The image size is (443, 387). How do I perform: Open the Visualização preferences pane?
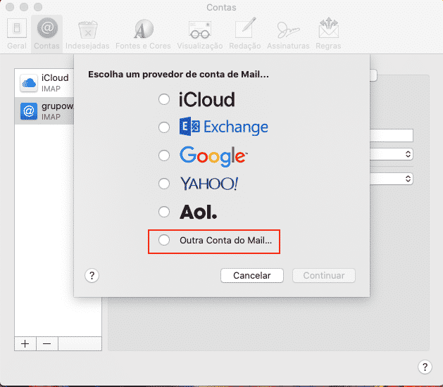pyautogui.click(x=200, y=34)
